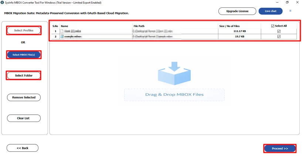
Task: Select row 2 serial number cell
Action: [55, 36]
